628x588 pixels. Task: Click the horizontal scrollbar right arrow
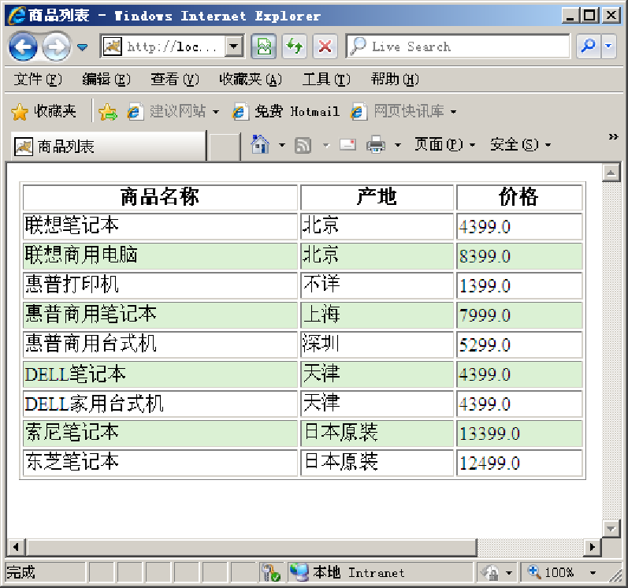(x=593, y=547)
